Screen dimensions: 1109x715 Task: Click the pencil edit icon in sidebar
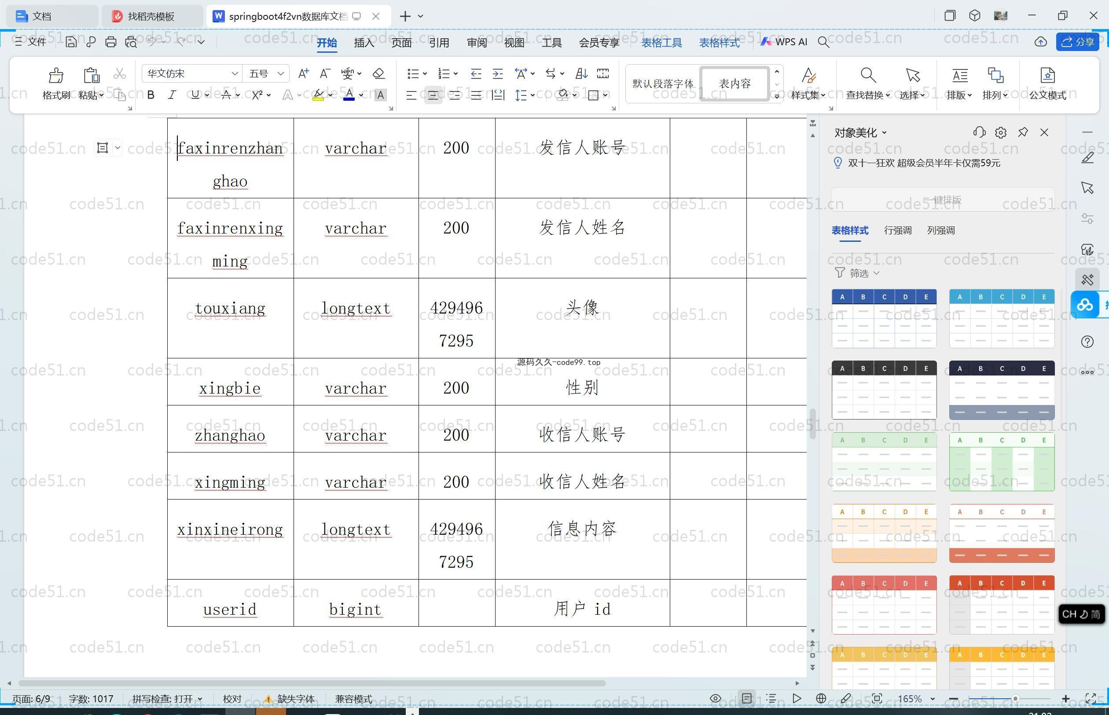click(1087, 157)
